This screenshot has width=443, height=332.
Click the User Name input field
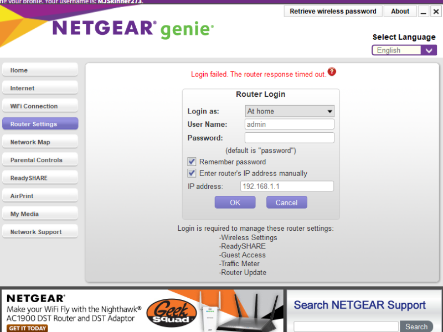click(x=289, y=124)
